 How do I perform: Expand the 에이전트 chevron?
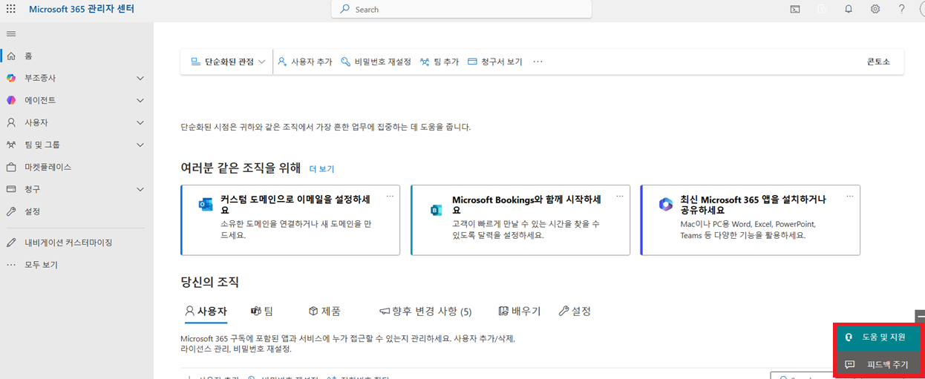point(140,100)
